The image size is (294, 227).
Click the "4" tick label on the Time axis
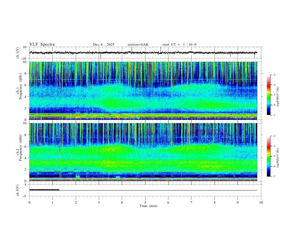point(122,203)
